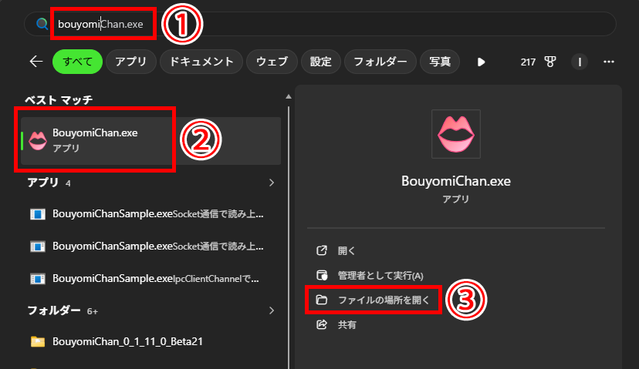Switch to the ウェブ filter tab
The height and width of the screenshot is (369, 639).
tap(272, 62)
